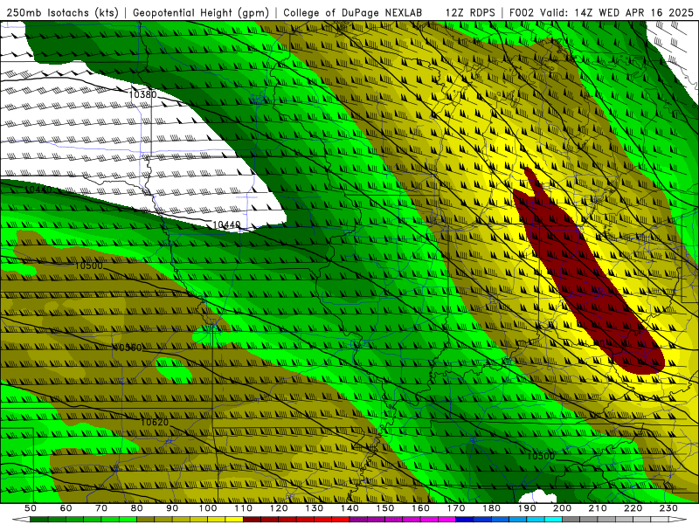Click the legend value 100

pos(208,508)
